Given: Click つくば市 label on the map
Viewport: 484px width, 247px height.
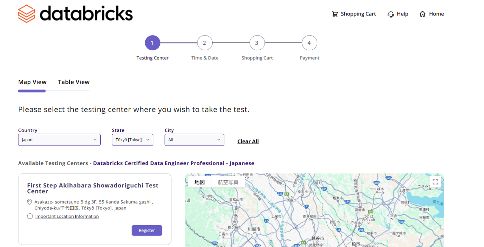Looking at the screenshot, I should click(x=377, y=189).
